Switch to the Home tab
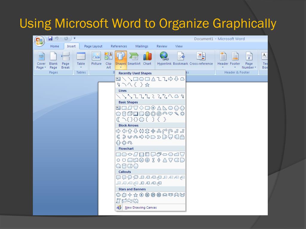Viewport: 306px width, 229px height. (x=55, y=46)
